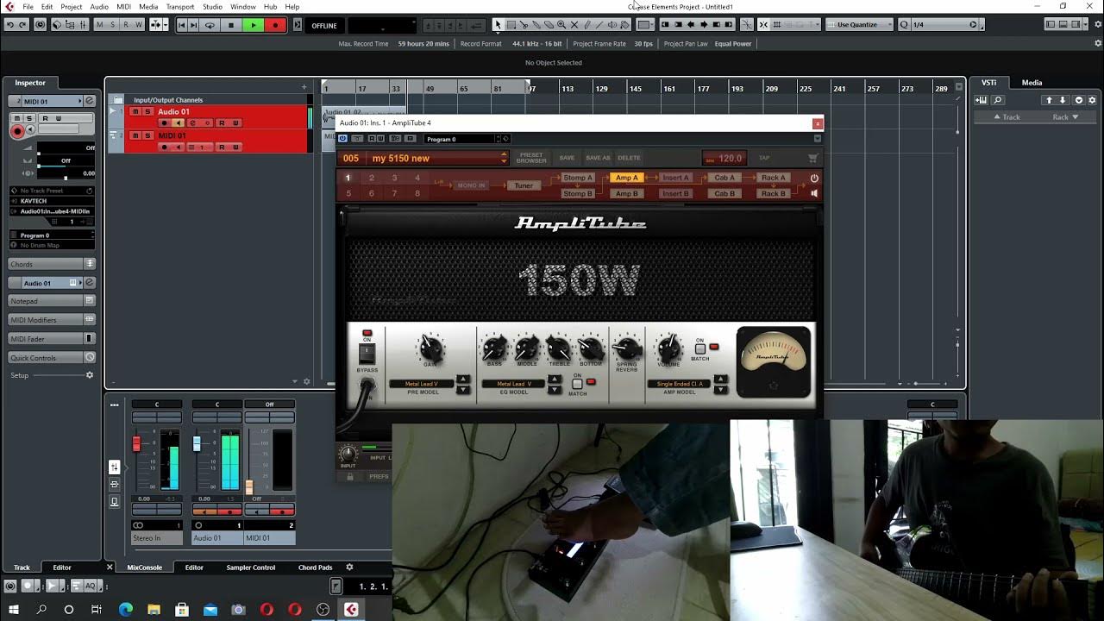This screenshot has height=621, width=1104.
Task: Select signal chain routing number 2
Action: click(x=372, y=178)
